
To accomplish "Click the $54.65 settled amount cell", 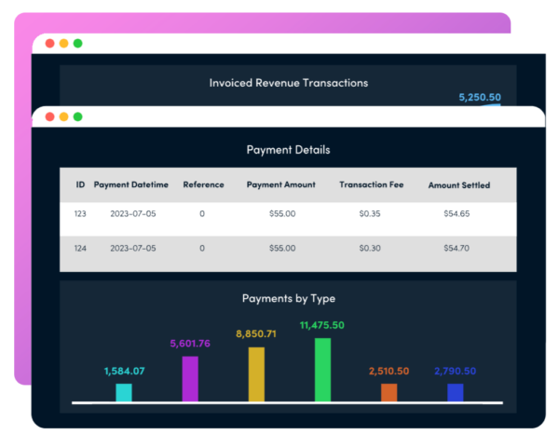I will click(x=457, y=214).
